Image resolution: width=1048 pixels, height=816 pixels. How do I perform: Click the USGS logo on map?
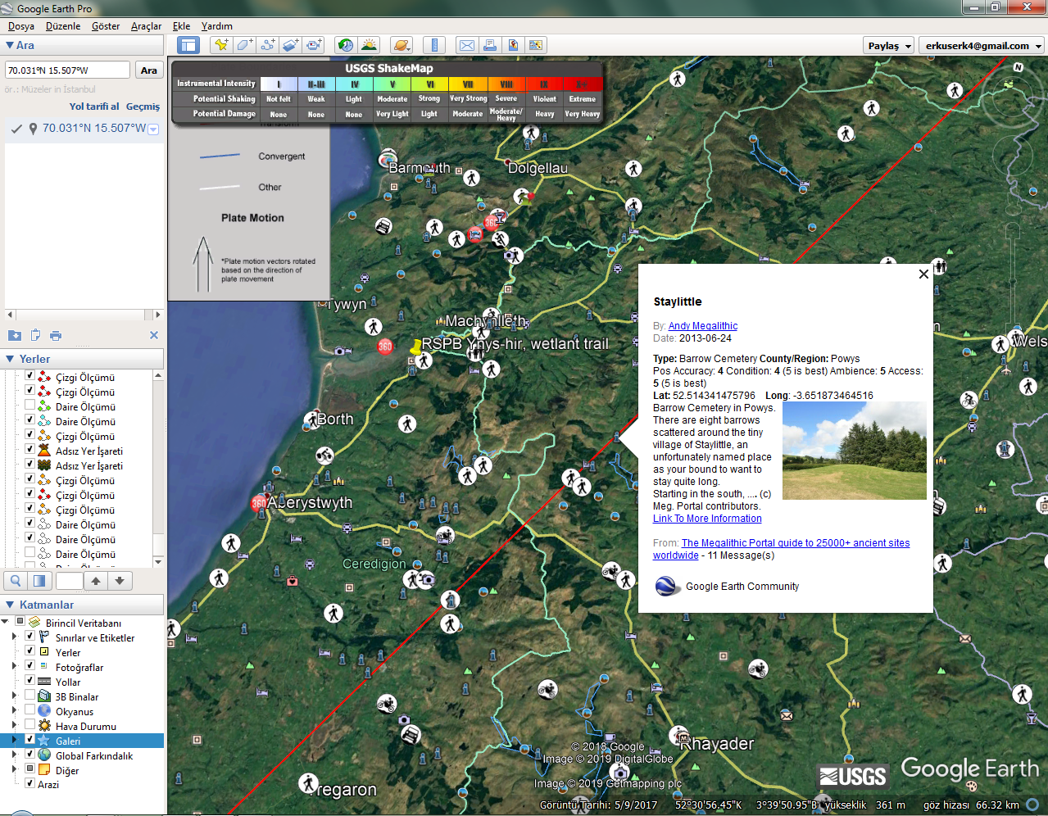[x=852, y=776]
